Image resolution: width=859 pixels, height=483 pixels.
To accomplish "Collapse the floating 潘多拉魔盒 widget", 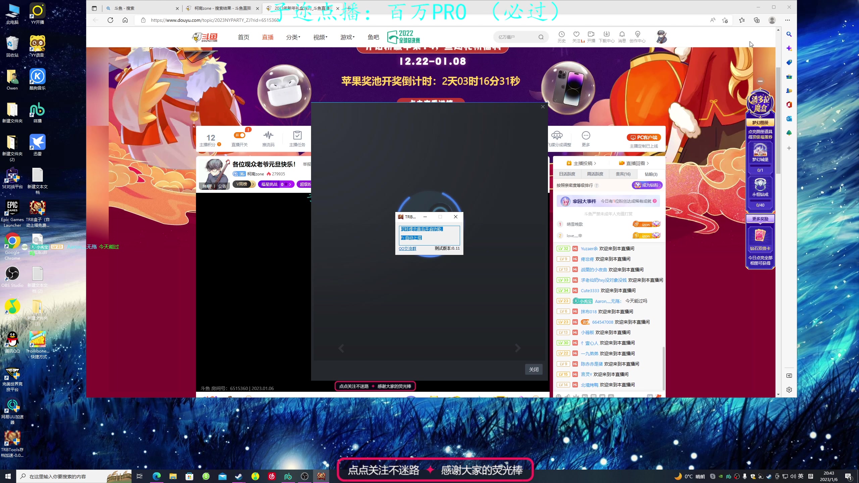I will click(760, 81).
